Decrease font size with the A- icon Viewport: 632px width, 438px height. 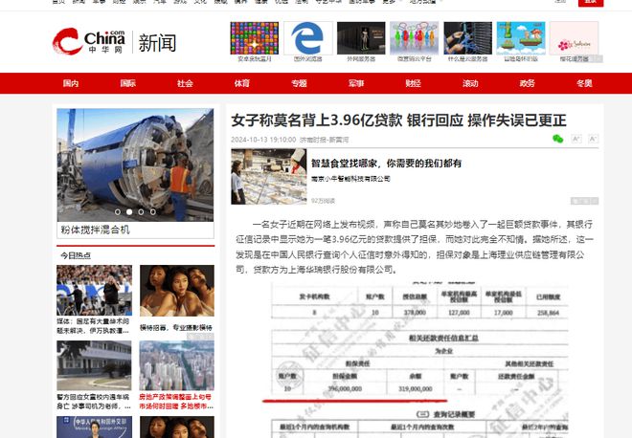(x=593, y=139)
